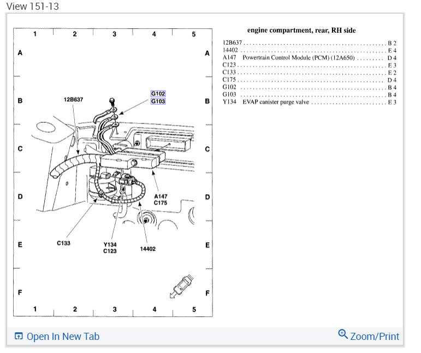Click 'engine compartment, rear, RH side' title
Screen dimensions: 421x353
coord(301,31)
